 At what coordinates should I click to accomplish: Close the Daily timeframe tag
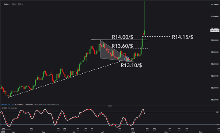pos(9,4)
